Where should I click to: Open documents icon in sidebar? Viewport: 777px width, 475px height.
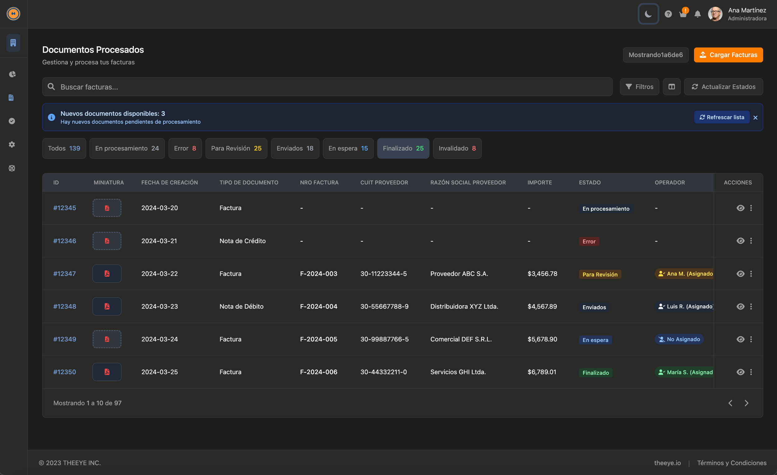click(x=11, y=98)
